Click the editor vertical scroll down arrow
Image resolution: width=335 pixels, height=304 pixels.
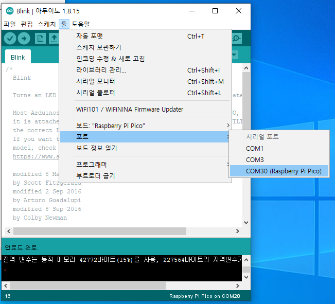pyautogui.click(x=246, y=223)
